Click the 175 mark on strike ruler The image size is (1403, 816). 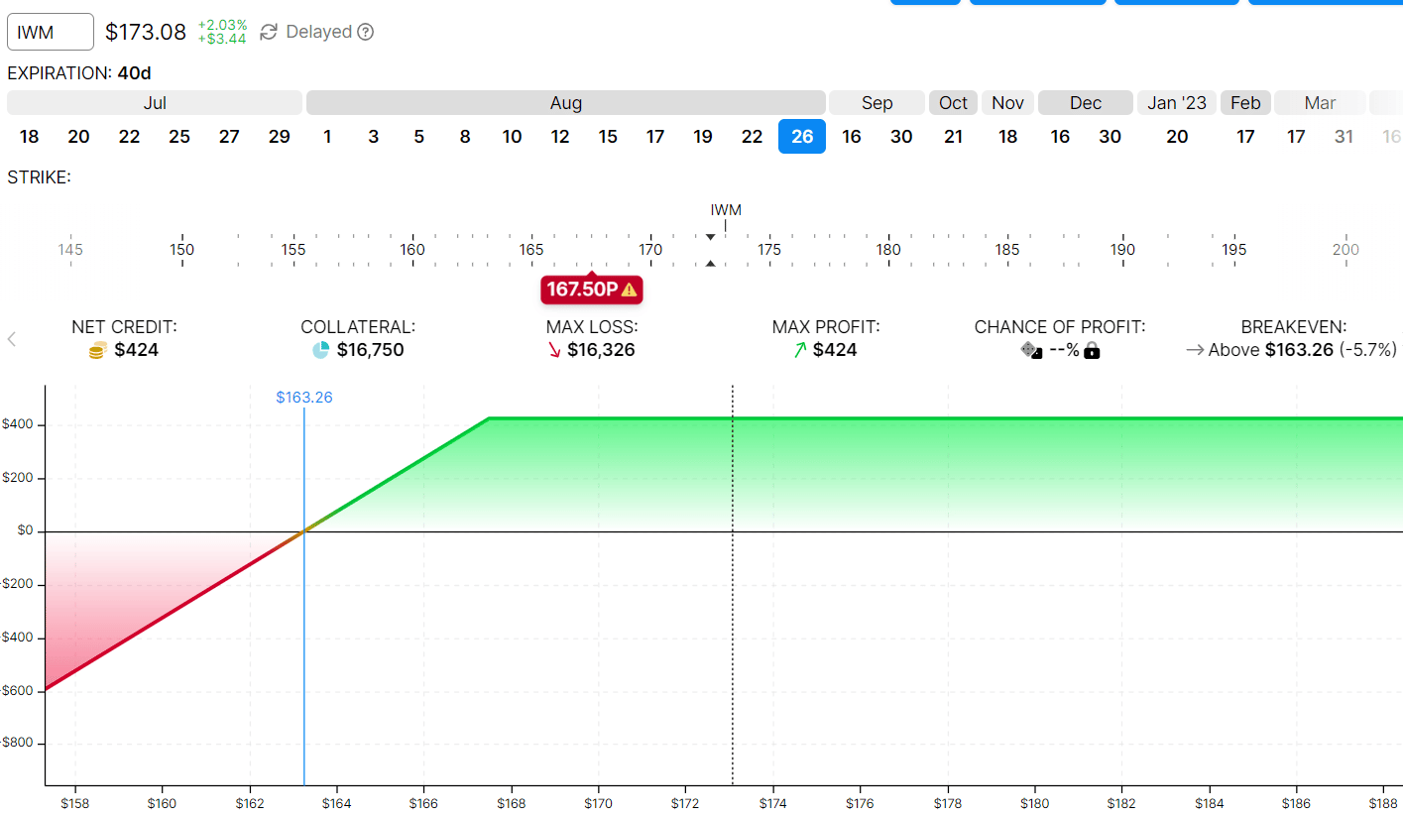click(x=769, y=250)
